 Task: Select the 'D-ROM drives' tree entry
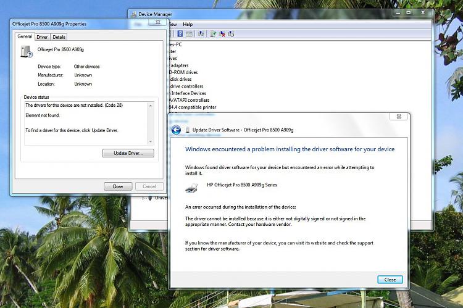pyautogui.click(x=183, y=72)
